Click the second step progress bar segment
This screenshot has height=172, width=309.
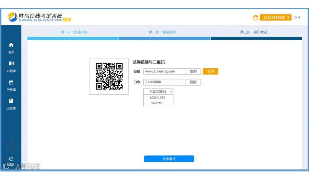[164, 38]
